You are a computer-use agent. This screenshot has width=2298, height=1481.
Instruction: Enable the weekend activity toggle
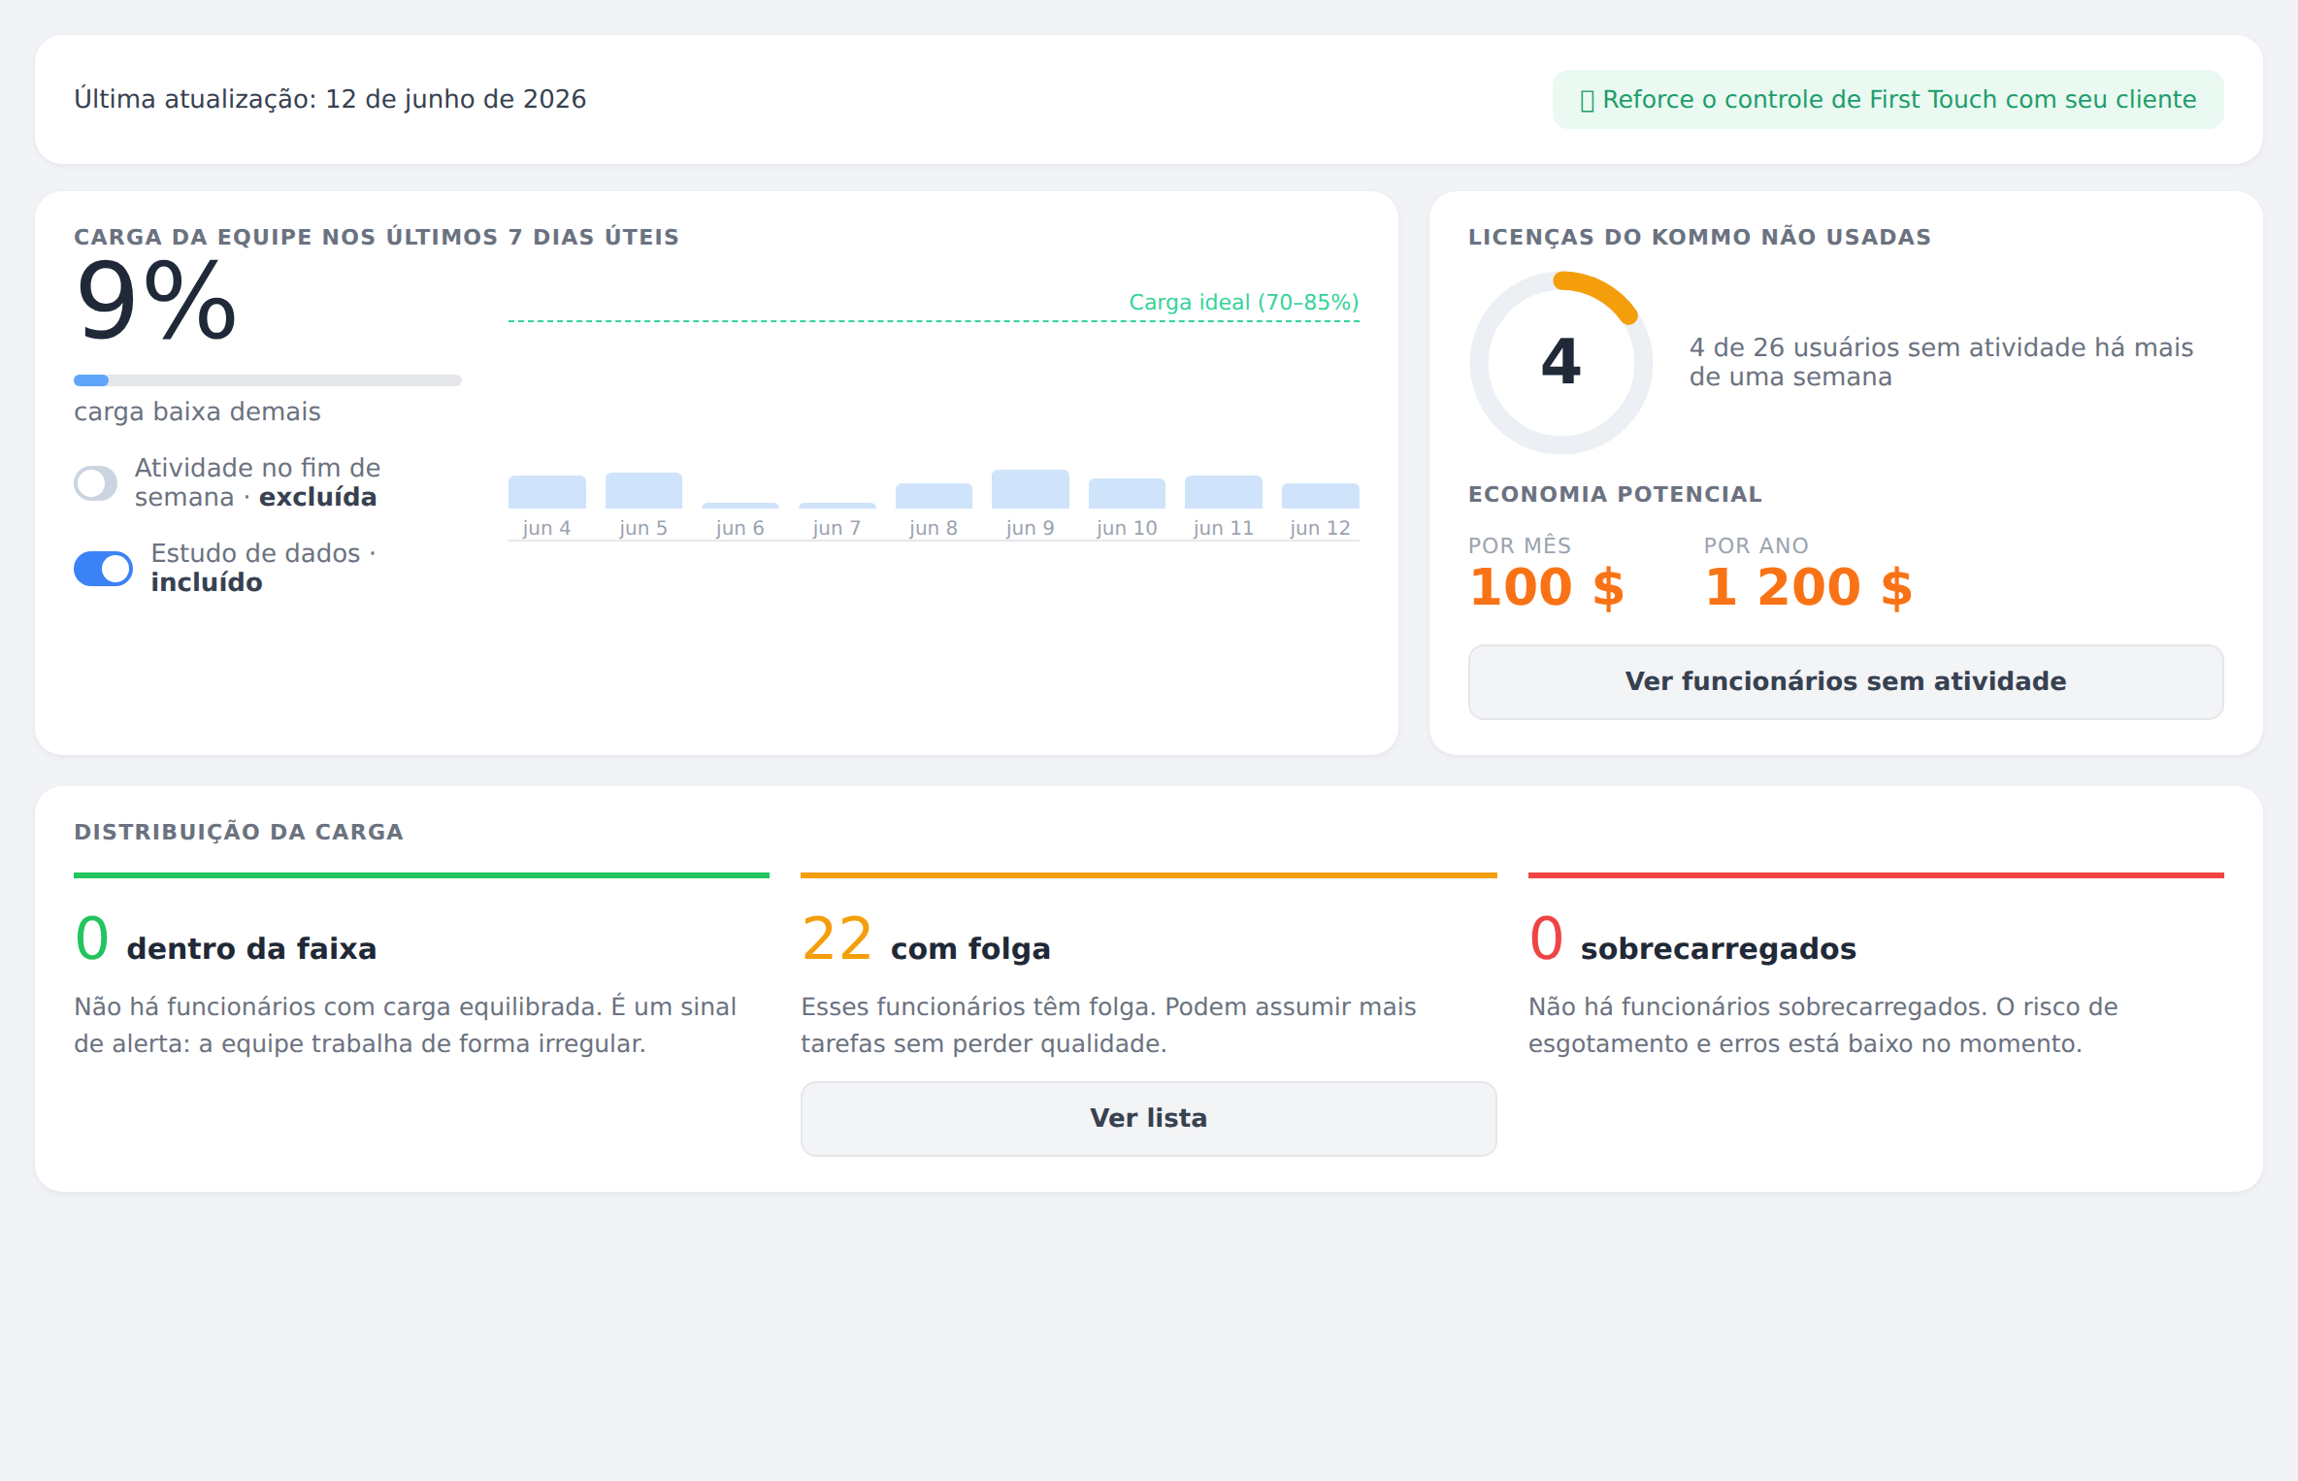tap(96, 482)
